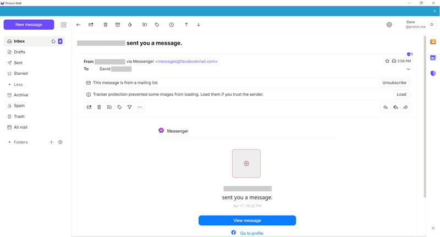Move to trash using top toolbar icon
Image resolution: width=440 pixels, height=237 pixels.
[x=106, y=25]
